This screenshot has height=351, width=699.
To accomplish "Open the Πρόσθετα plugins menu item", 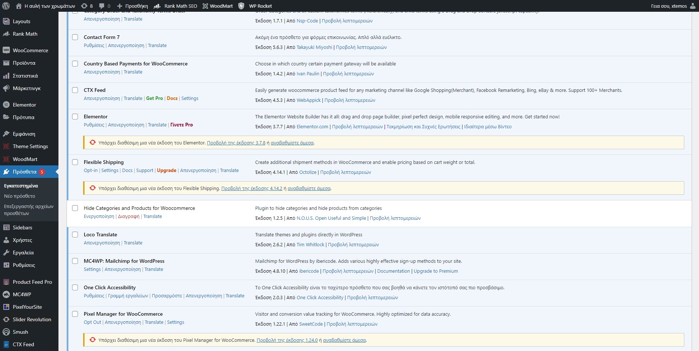I will coord(29,172).
